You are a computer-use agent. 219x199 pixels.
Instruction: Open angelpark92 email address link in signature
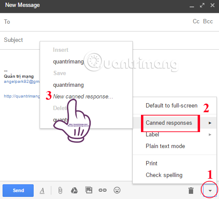(x=22, y=82)
